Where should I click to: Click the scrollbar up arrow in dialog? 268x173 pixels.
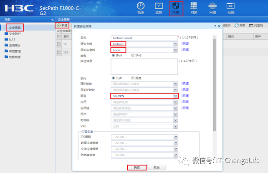pyautogui.click(x=215, y=37)
